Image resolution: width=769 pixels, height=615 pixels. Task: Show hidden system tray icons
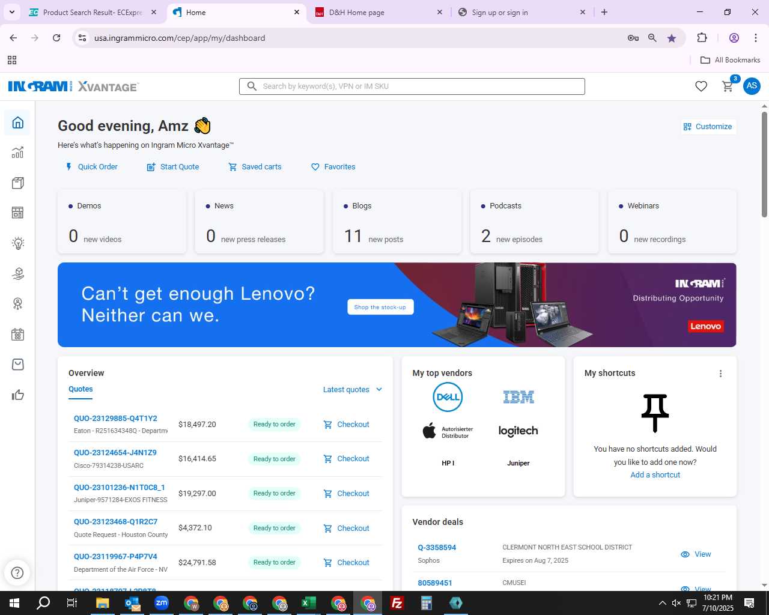662,603
